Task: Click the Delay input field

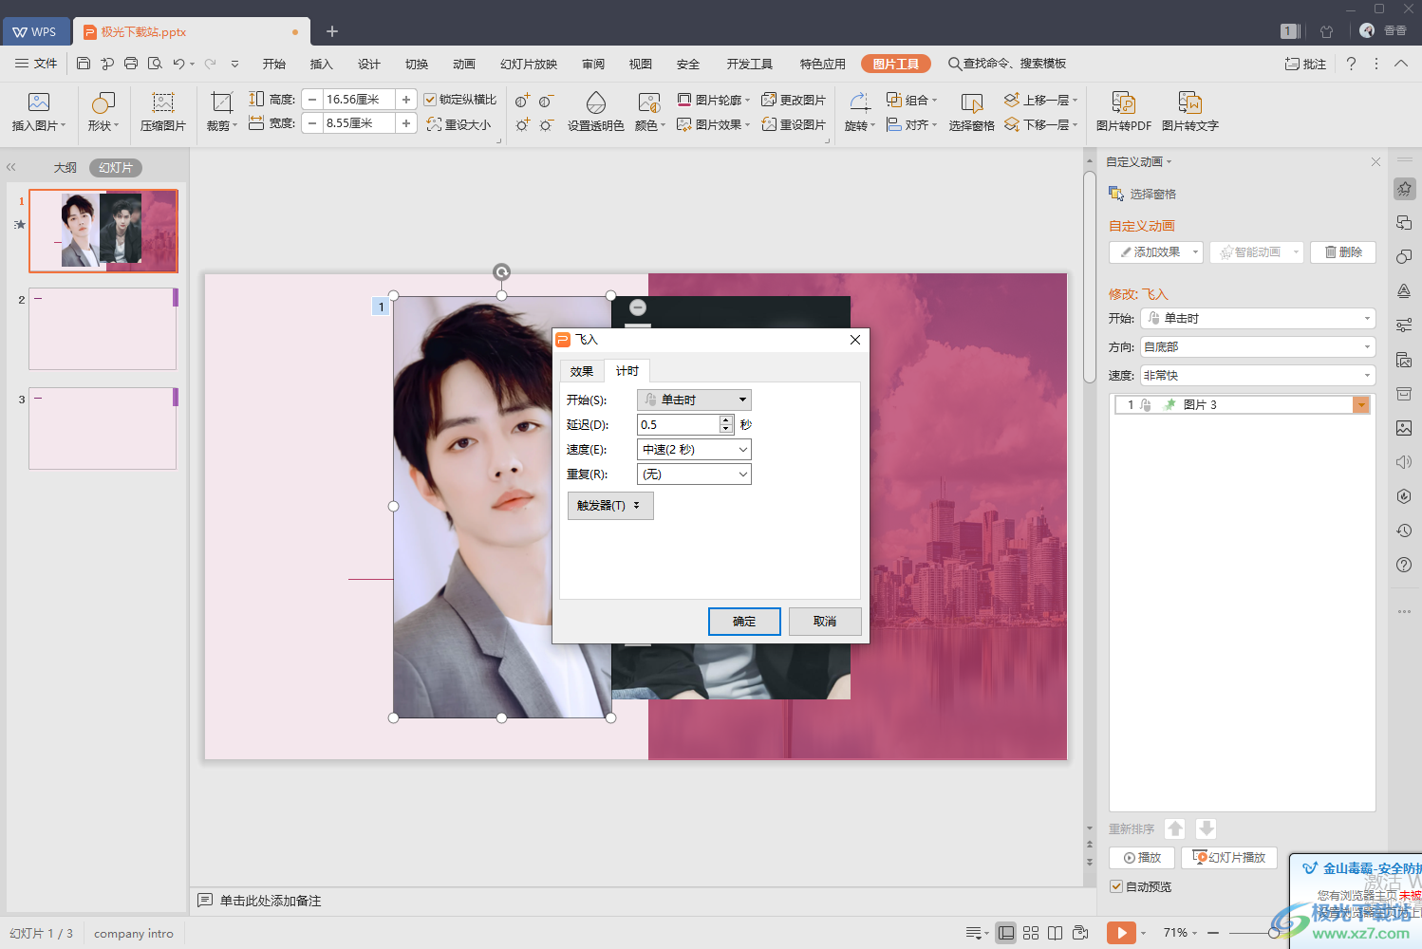Action: pyautogui.click(x=678, y=424)
